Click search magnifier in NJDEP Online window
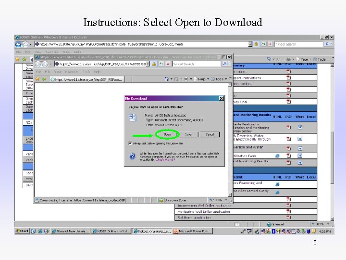Viewport: 346px width, 260px height. point(327,44)
